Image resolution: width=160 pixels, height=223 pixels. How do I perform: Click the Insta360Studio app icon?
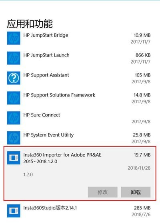click(14, 211)
